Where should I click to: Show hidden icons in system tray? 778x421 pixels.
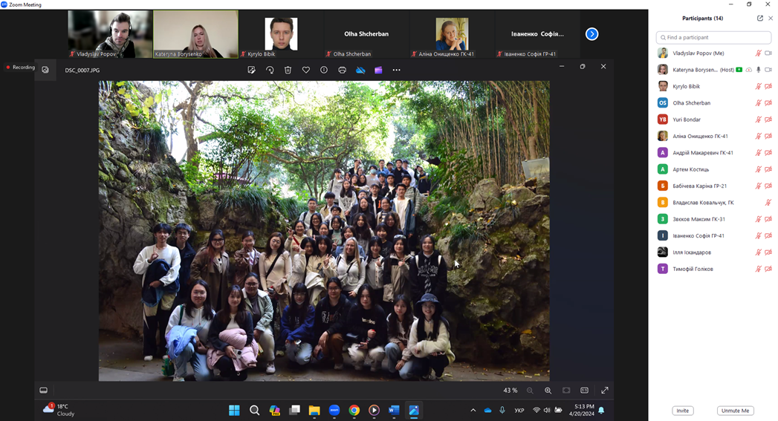point(473,410)
